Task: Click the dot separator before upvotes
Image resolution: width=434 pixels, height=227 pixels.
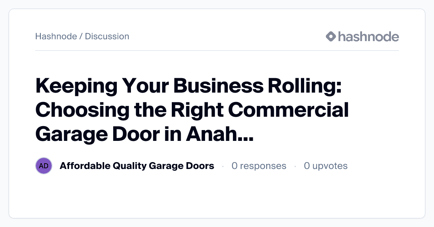Action: (295, 166)
